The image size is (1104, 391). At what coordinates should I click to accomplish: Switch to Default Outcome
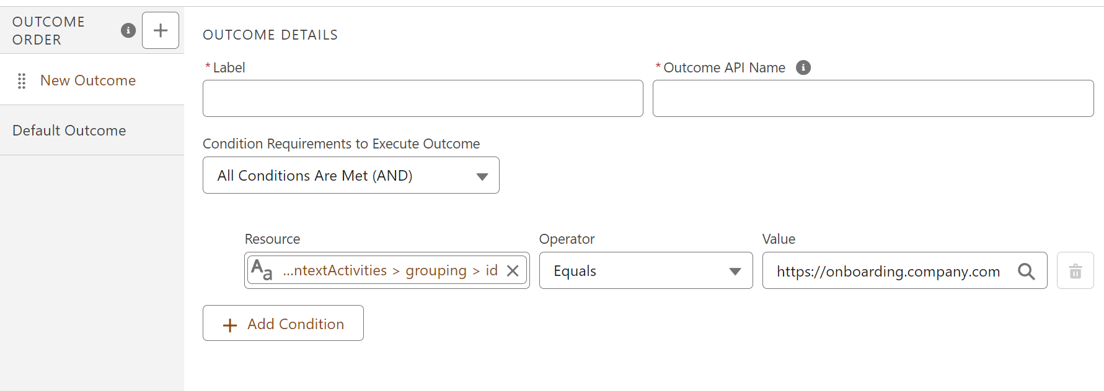pos(69,131)
